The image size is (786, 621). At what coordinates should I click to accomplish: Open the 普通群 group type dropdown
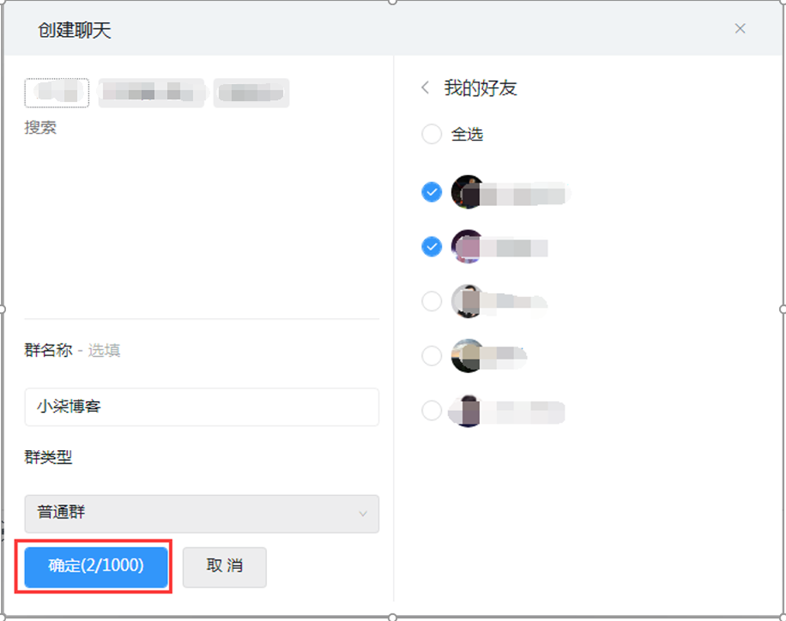click(x=202, y=513)
